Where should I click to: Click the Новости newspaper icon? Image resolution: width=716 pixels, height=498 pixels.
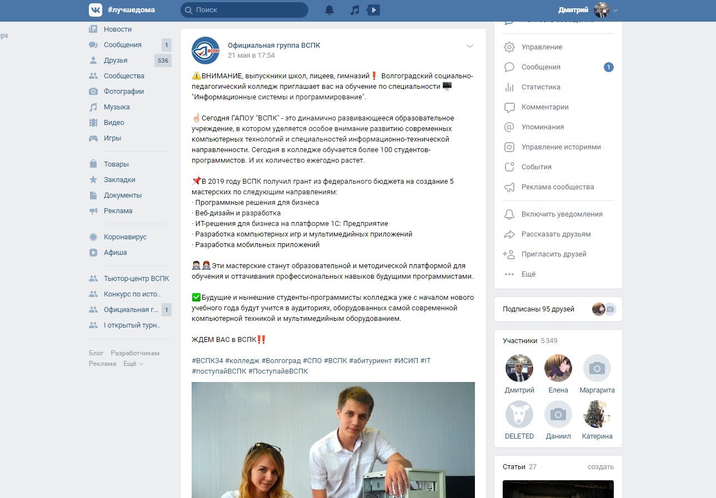pyautogui.click(x=93, y=29)
